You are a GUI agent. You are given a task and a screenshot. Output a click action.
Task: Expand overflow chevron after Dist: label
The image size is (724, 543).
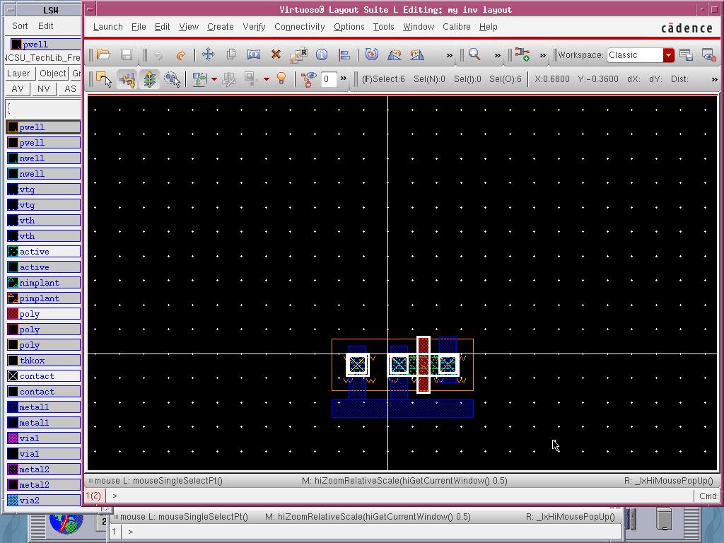point(714,79)
